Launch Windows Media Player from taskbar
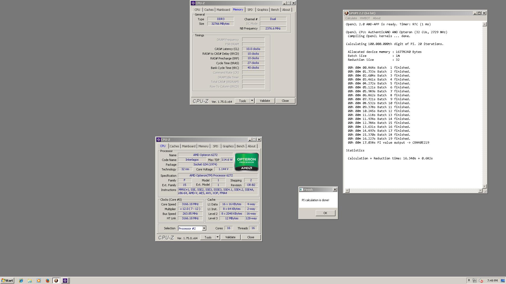The height and width of the screenshot is (284, 506). click(39, 281)
